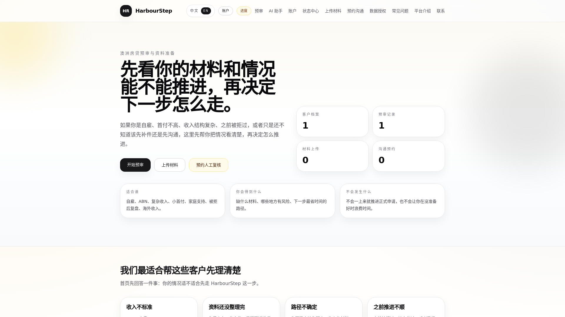Open 平台介绍 nav item

423,11
